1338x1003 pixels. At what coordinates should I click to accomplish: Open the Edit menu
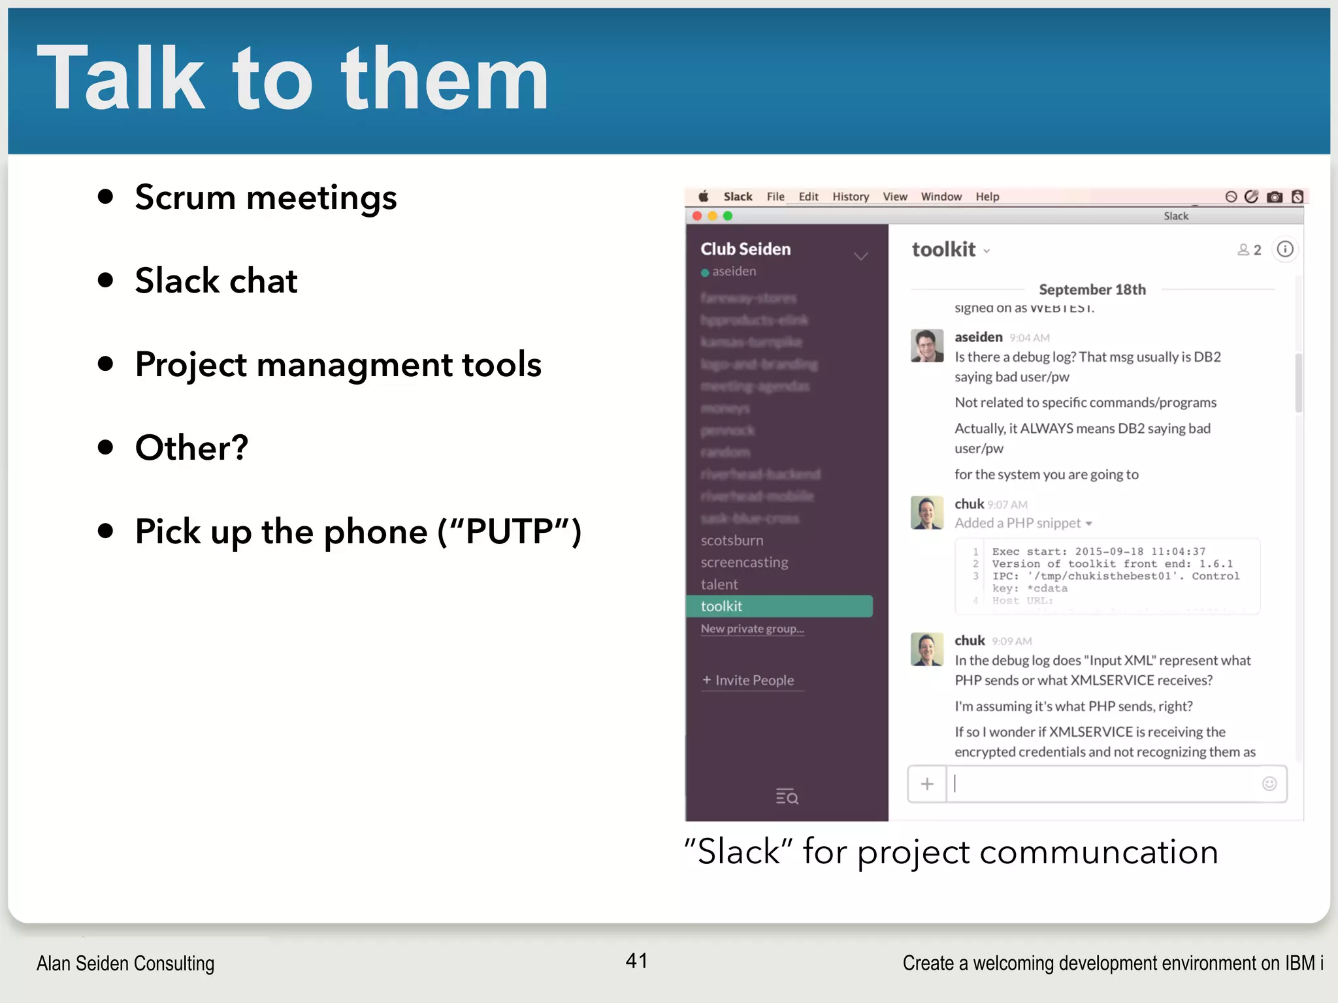[x=808, y=197]
